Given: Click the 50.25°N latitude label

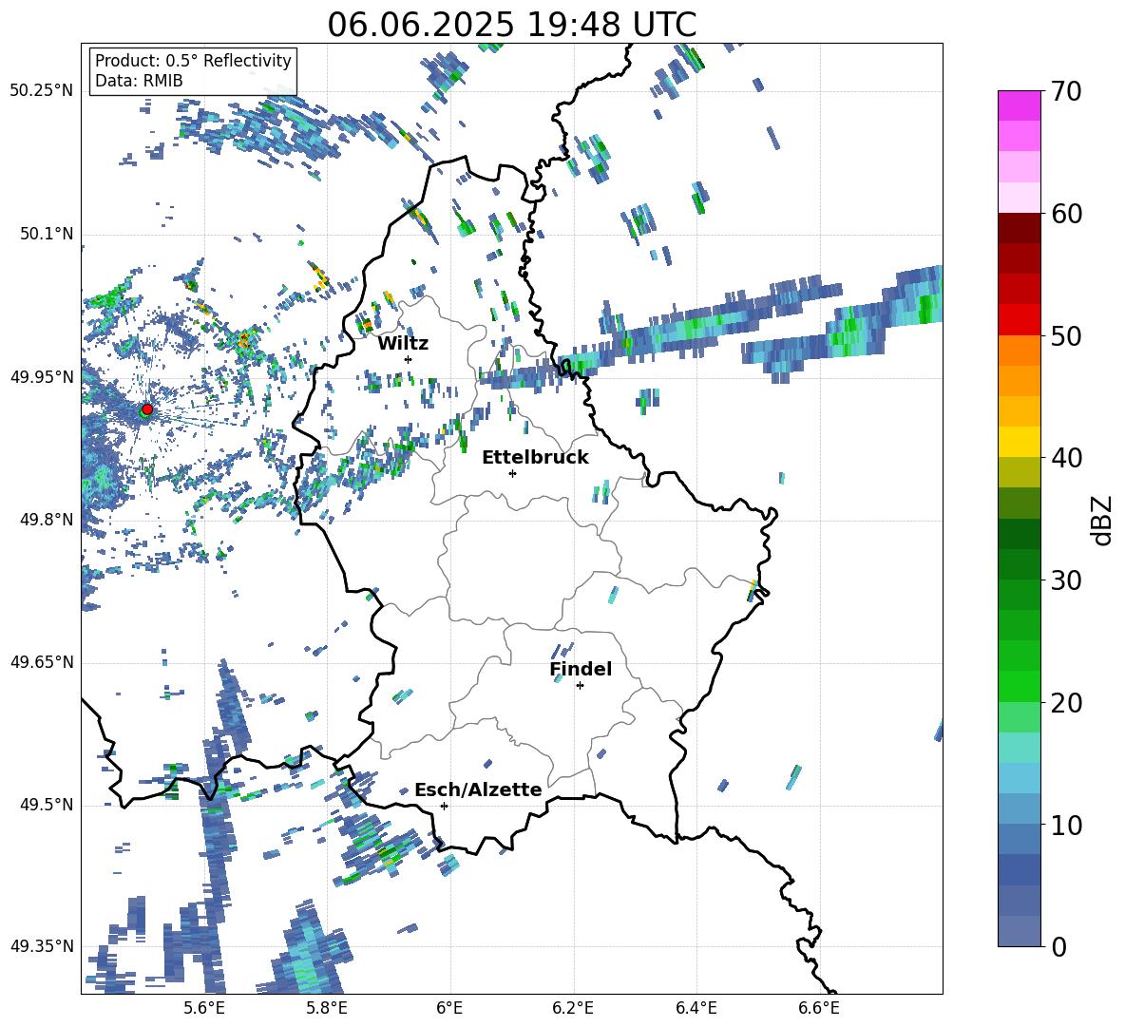Looking at the screenshot, I should (x=42, y=91).
